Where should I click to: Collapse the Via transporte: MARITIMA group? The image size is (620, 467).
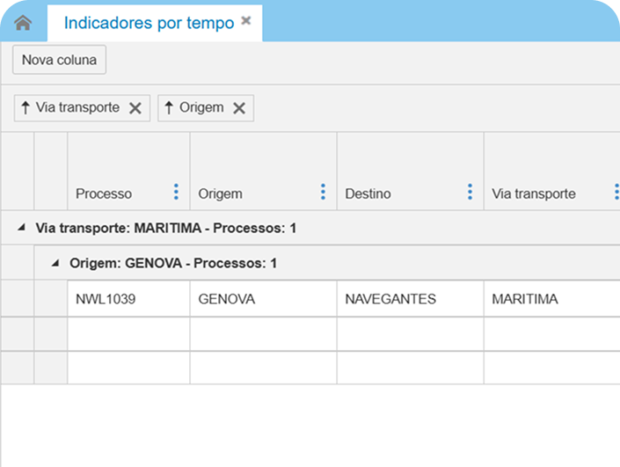22,228
